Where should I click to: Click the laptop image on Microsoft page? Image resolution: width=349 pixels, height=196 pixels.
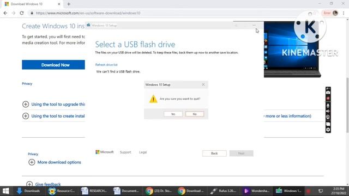coord(292,50)
